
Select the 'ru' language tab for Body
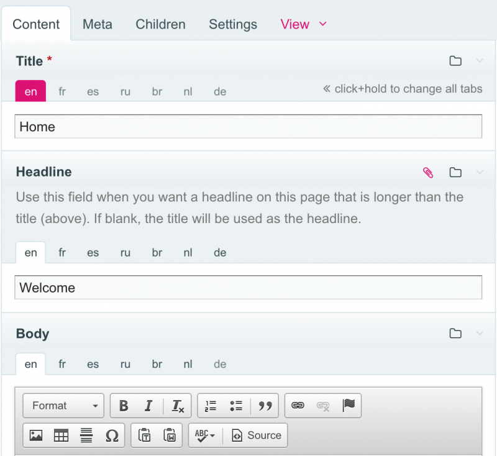[x=125, y=364]
